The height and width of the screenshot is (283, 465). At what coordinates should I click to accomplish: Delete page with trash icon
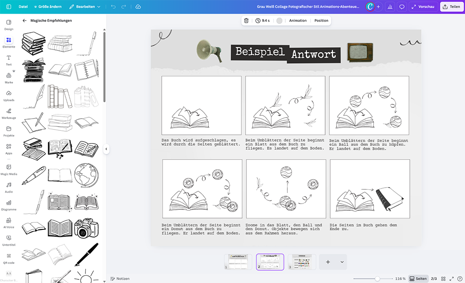click(246, 20)
